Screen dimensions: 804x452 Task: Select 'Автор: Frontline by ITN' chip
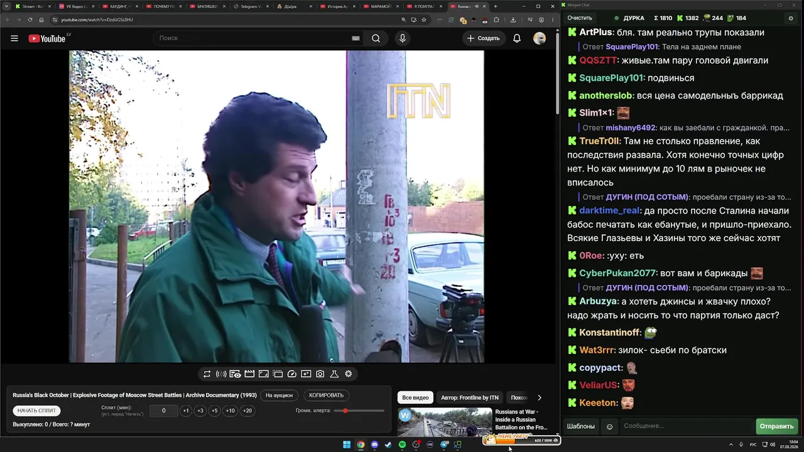pos(470,397)
